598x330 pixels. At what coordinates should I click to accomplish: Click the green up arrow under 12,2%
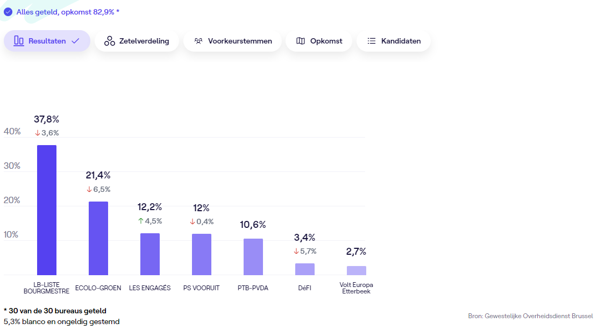(141, 221)
